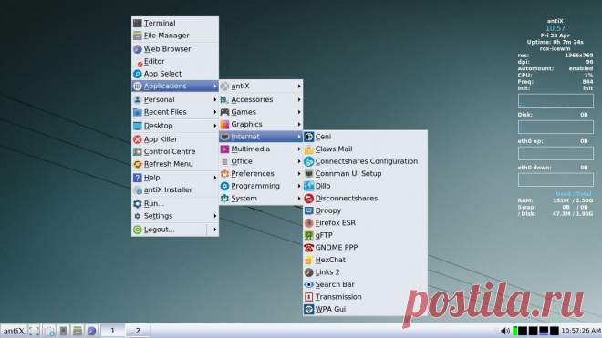Click the File Manager icon in menu
This screenshot has width=602, height=338.
click(138, 36)
